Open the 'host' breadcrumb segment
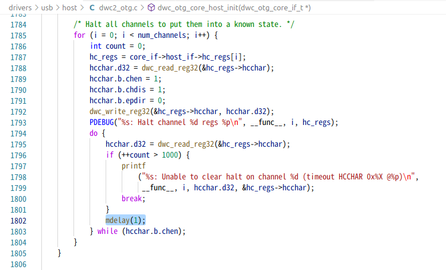 pos(69,7)
